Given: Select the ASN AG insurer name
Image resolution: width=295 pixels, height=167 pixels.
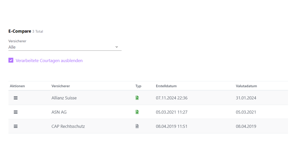Looking at the screenshot, I should pyautogui.click(x=59, y=112).
